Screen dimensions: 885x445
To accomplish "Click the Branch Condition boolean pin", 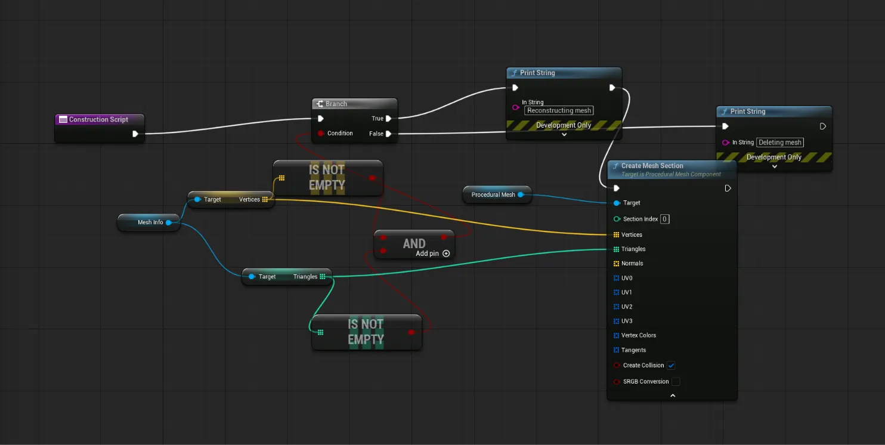I will pyautogui.click(x=321, y=133).
